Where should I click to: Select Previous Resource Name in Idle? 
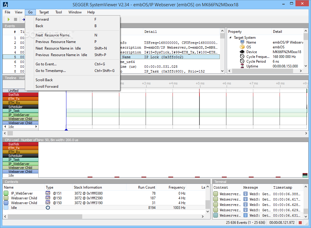[73, 55]
